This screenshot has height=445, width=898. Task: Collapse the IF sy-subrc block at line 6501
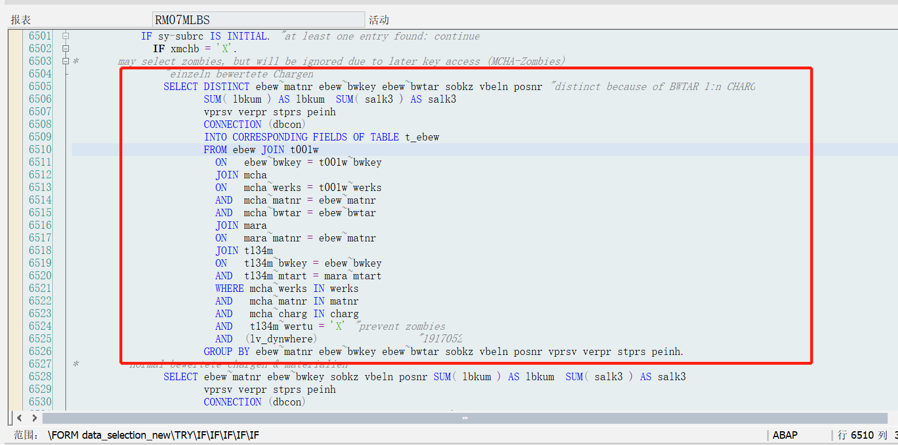65,36
